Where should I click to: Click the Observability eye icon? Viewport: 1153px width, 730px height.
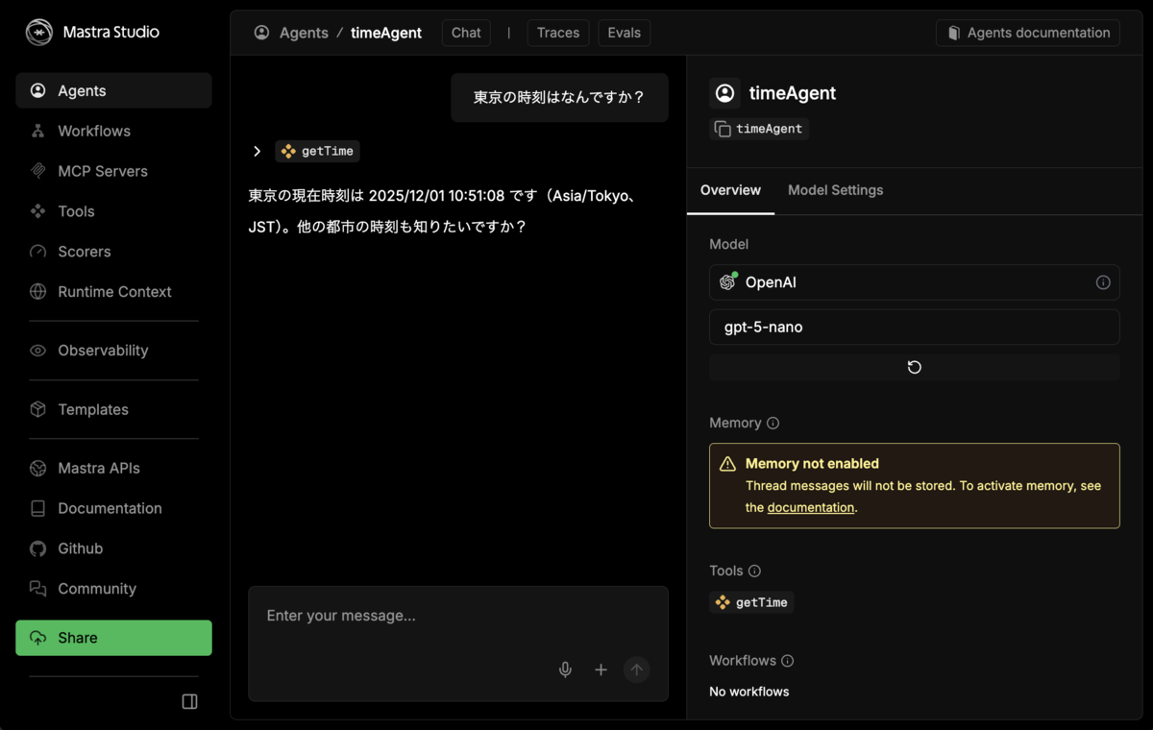(x=38, y=351)
